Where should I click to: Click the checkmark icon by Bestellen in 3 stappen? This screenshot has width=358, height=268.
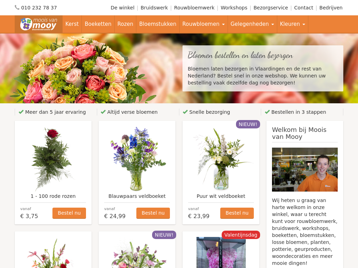(x=267, y=112)
